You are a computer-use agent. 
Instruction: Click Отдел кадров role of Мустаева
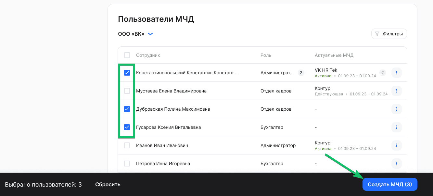pyautogui.click(x=276, y=91)
